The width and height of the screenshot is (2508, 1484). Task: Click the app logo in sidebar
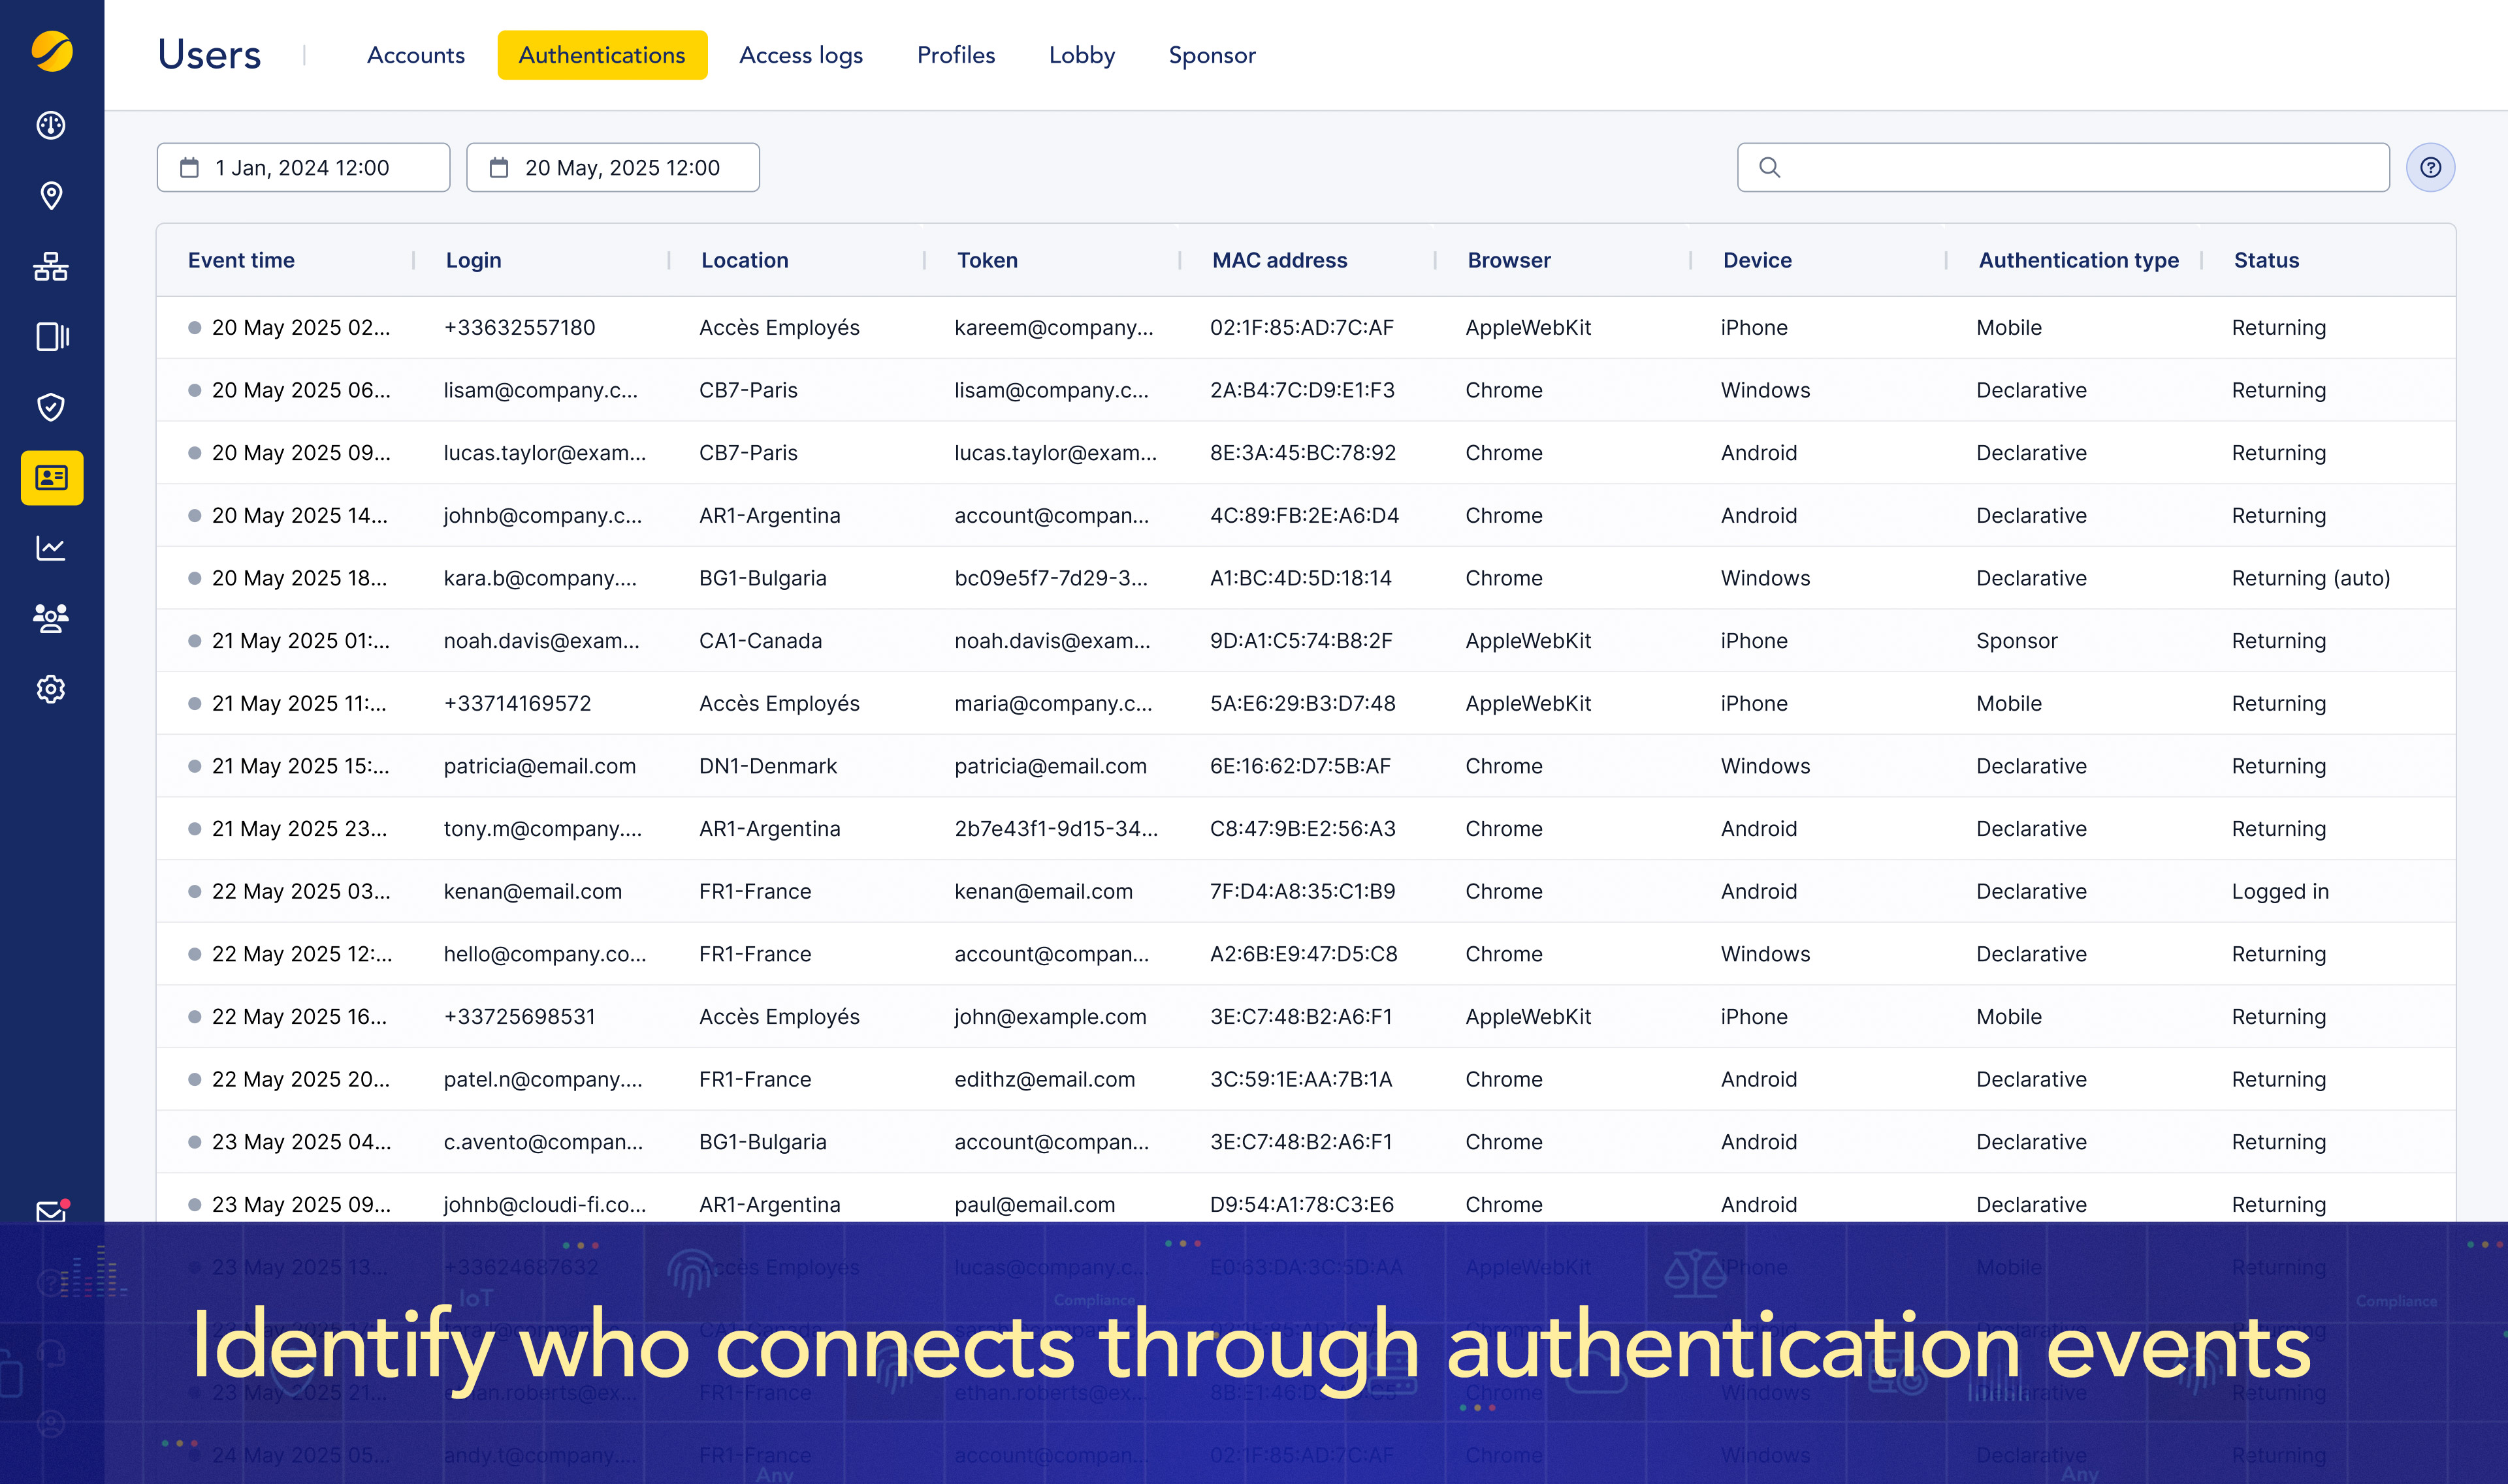point(51,51)
